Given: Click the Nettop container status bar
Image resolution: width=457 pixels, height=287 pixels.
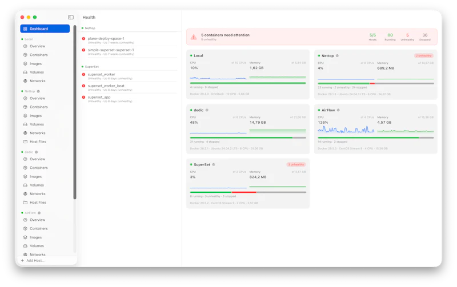Looking at the screenshot, I should (376, 83).
